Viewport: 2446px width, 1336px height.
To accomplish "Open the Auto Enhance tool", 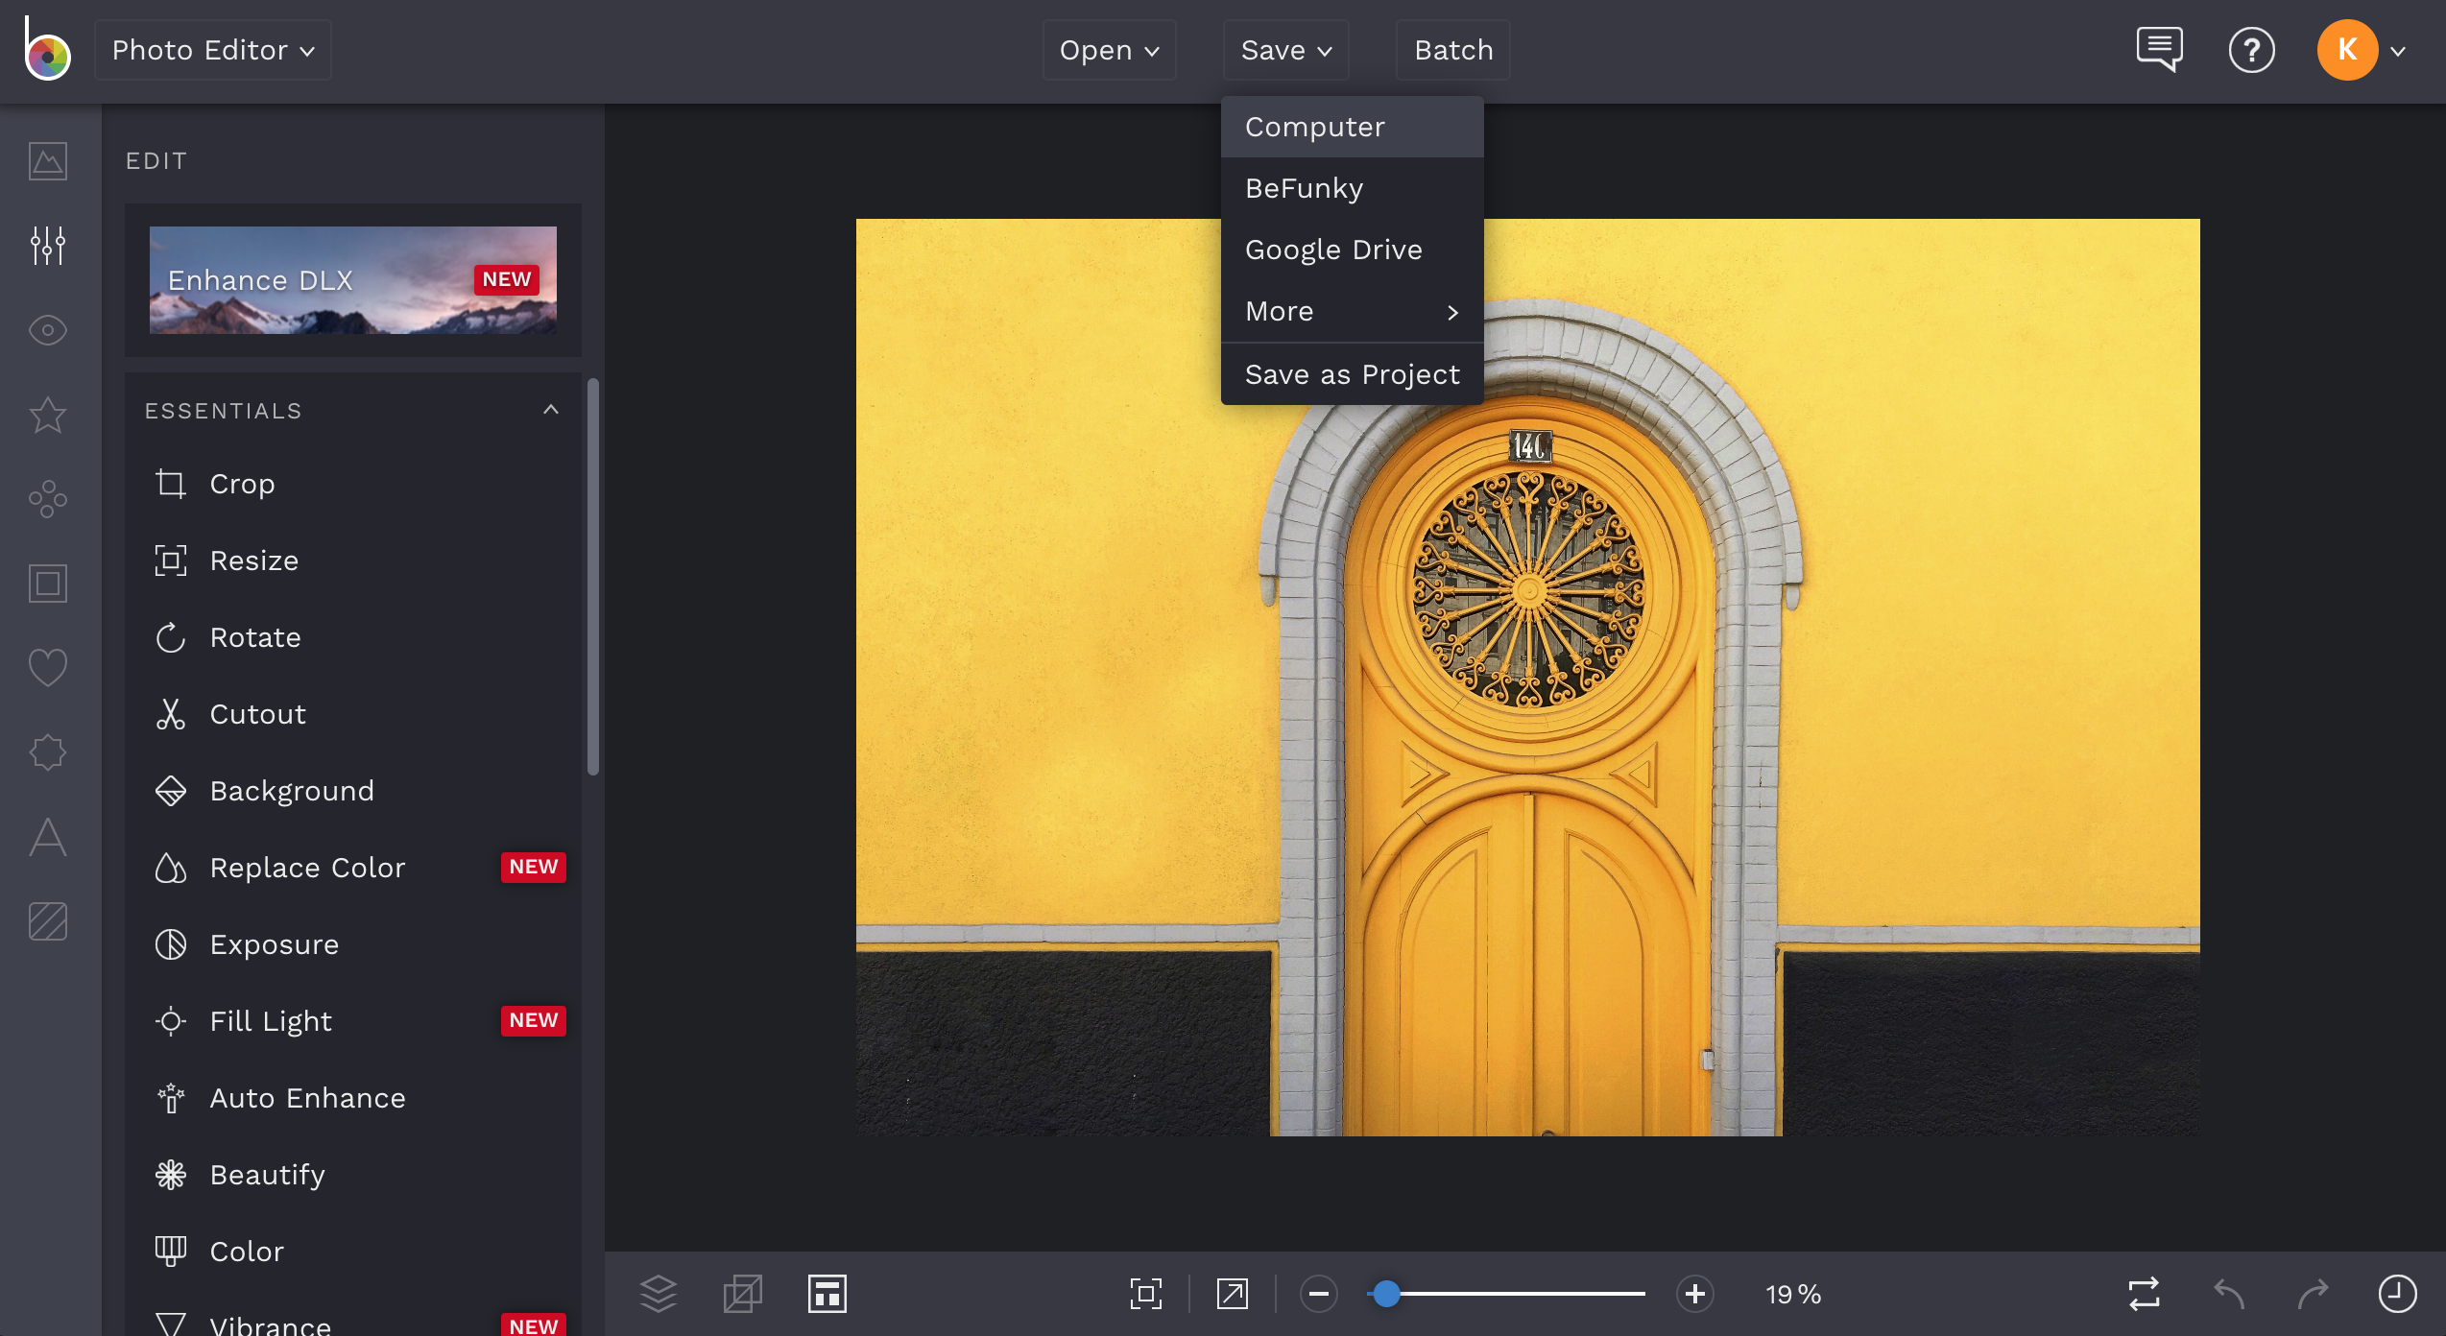I will tap(306, 1097).
